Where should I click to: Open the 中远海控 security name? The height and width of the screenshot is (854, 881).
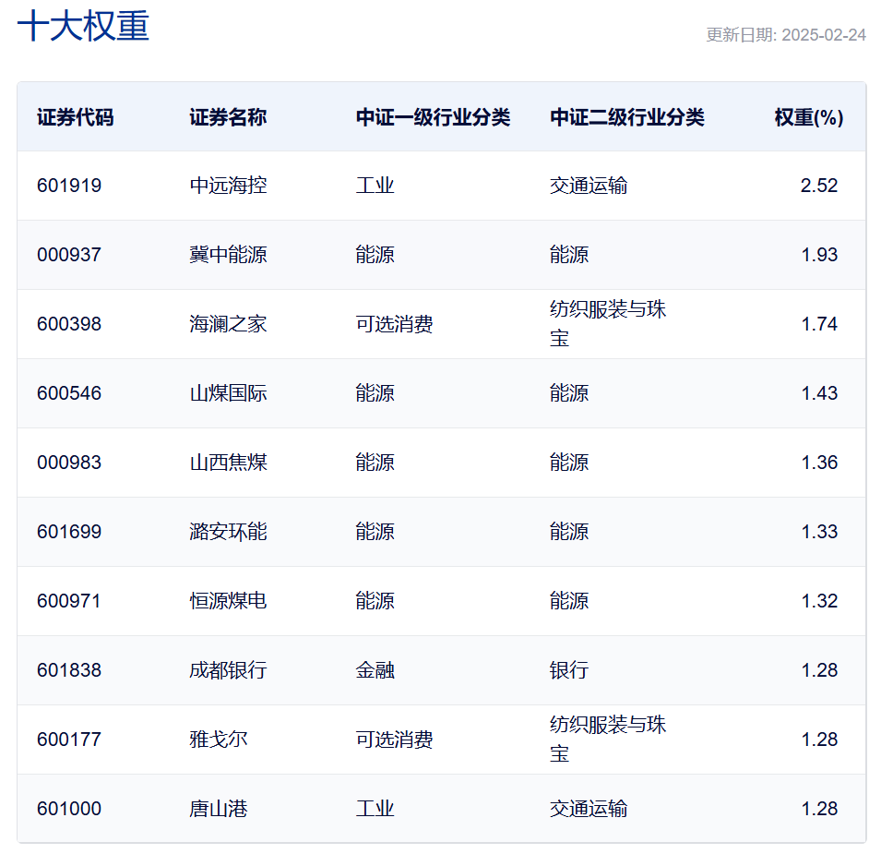pyautogui.click(x=228, y=186)
